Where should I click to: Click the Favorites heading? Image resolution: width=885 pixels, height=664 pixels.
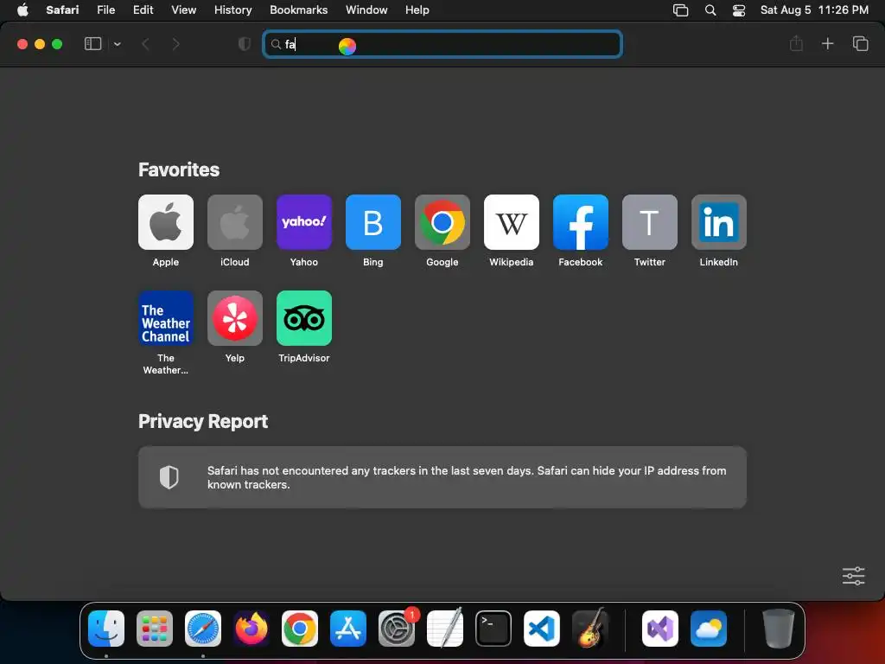click(179, 169)
